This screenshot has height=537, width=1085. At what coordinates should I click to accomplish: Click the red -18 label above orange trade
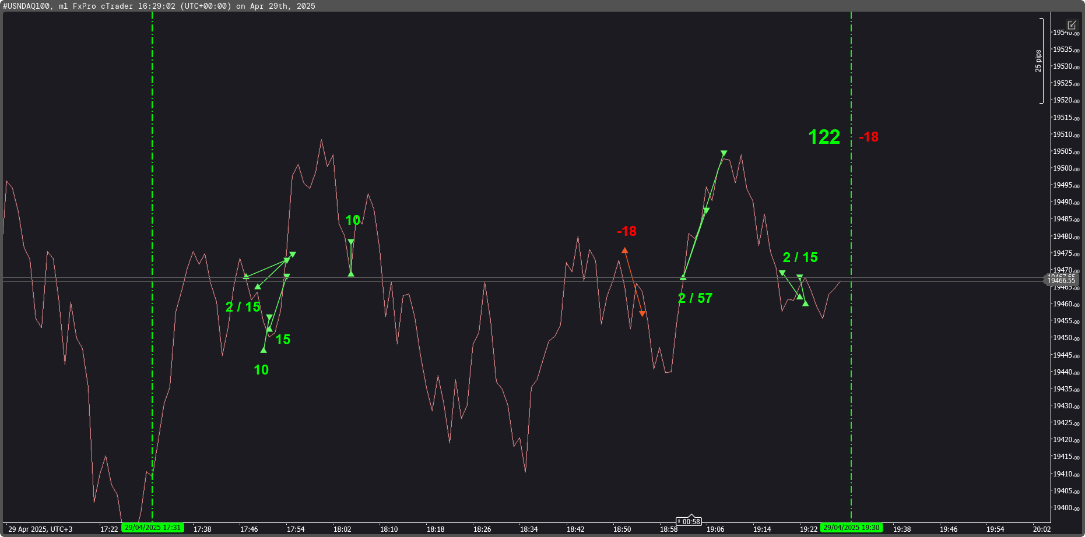point(627,231)
